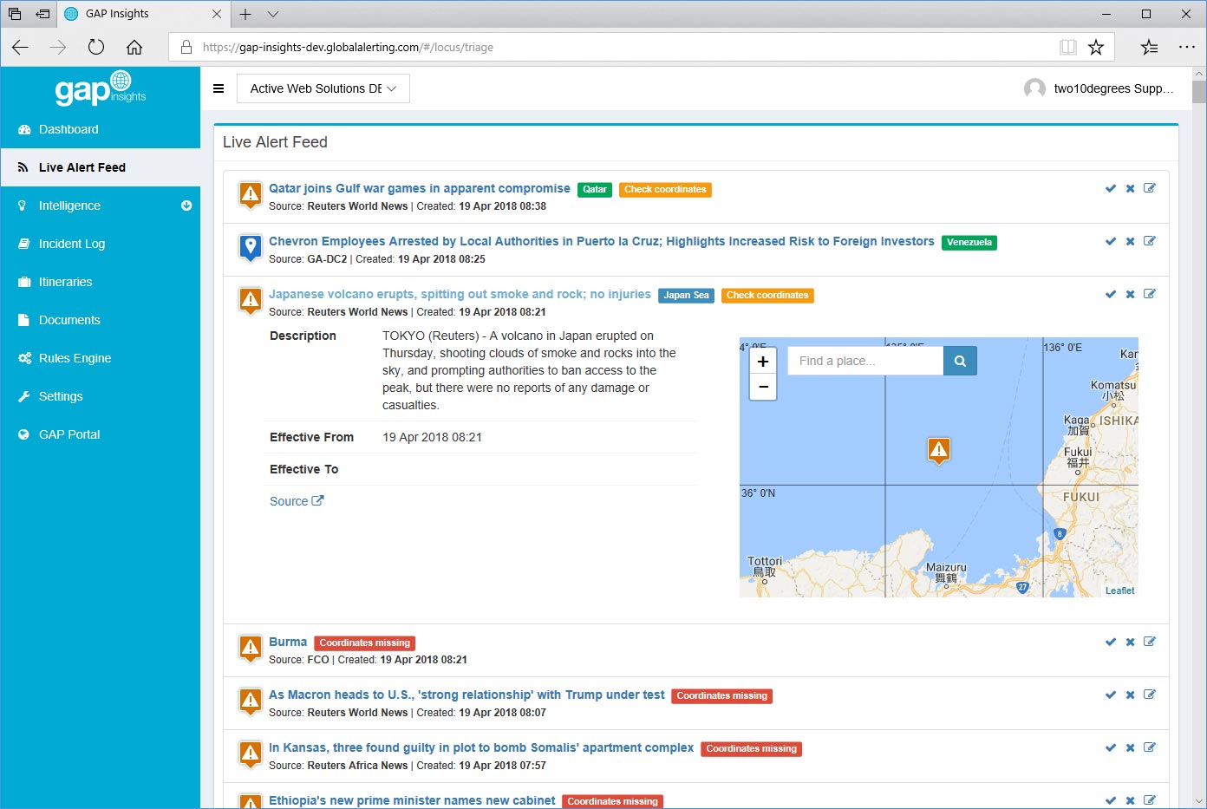Screen dimensions: 1207x809
Task: Accept the Chevron Employees alert (checkmark)
Action: click(x=1111, y=241)
